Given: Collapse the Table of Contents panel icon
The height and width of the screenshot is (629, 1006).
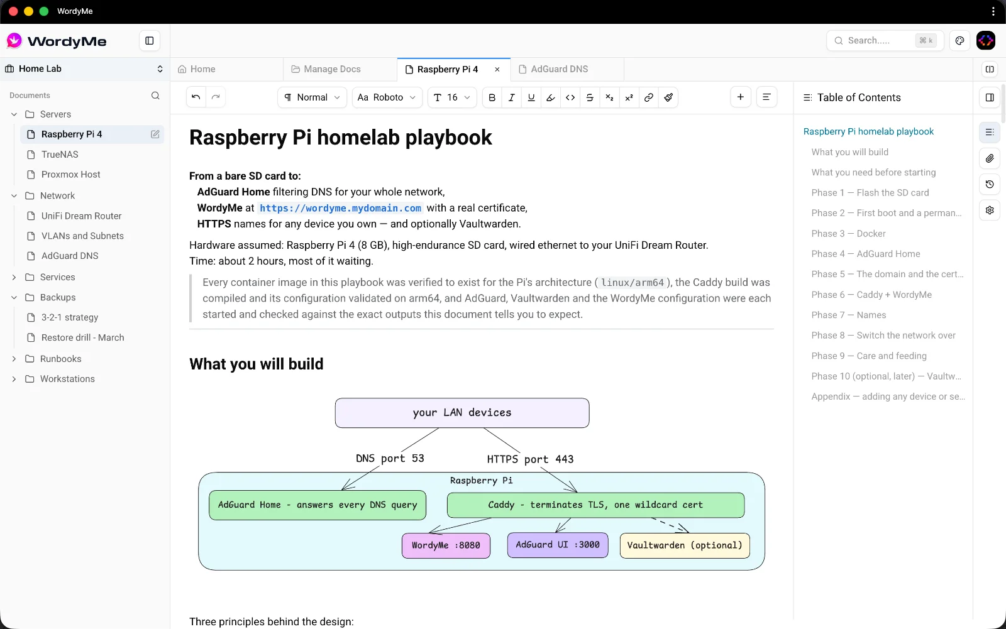Looking at the screenshot, I should point(990,97).
